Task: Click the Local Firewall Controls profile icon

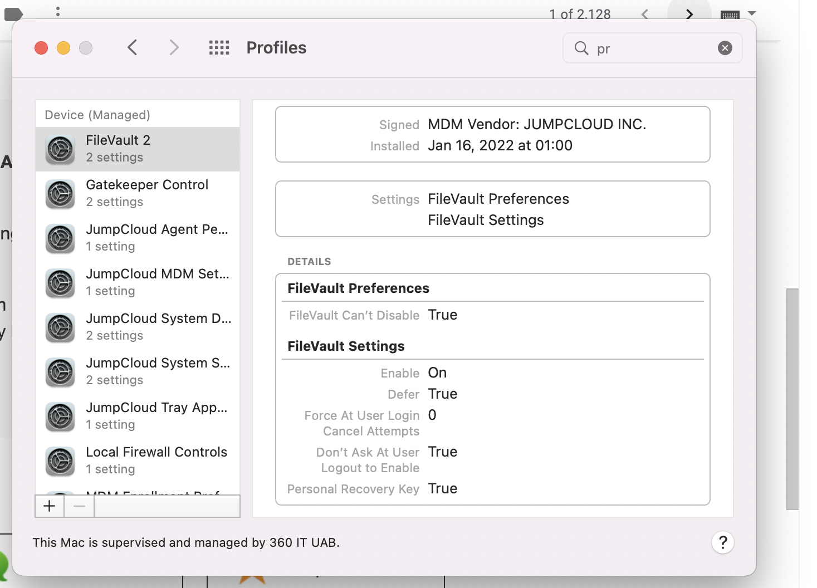Action: (60, 461)
